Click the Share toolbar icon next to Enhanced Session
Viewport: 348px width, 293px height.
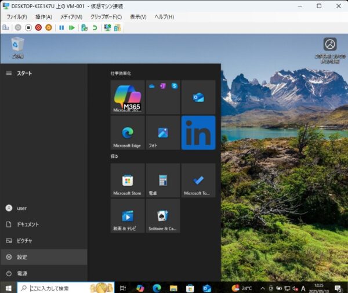tap(117, 28)
